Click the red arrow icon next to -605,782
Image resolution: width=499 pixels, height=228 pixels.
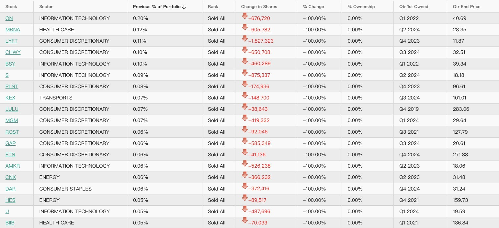pos(245,27)
